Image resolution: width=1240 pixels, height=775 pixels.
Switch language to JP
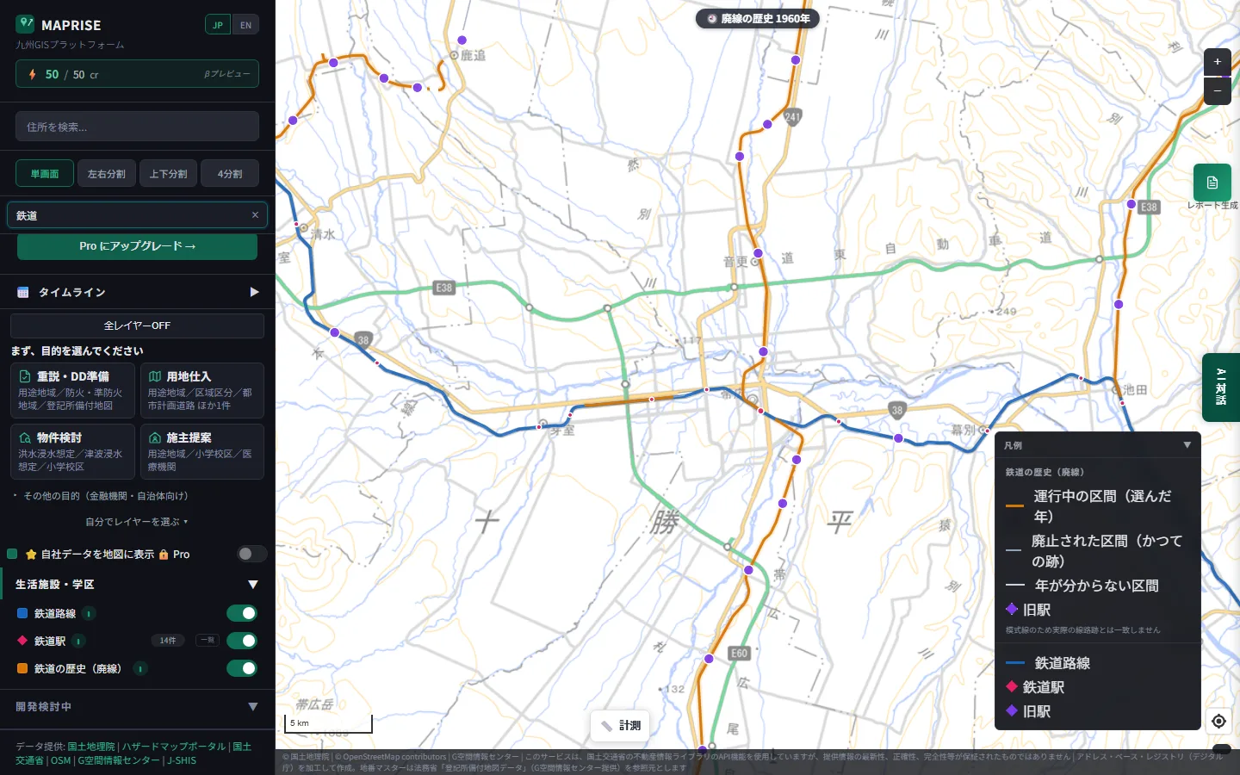pyautogui.click(x=218, y=25)
